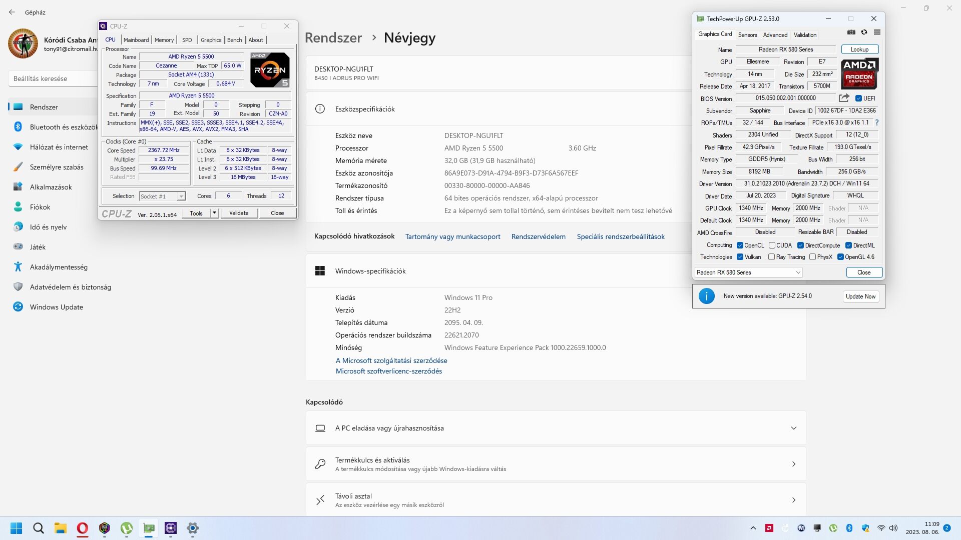Click the BIOS export share icon in GPU-Z

[x=844, y=98]
